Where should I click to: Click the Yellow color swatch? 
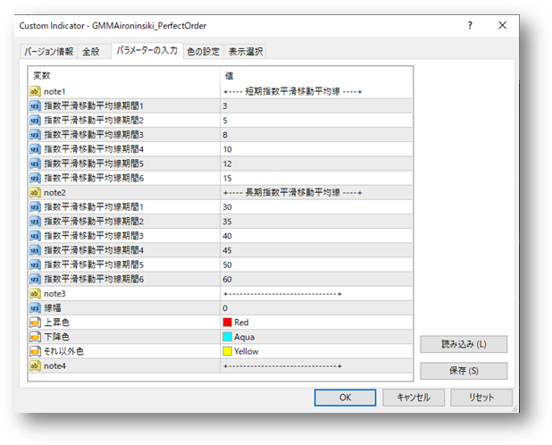pyautogui.click(x=228, y=351)
